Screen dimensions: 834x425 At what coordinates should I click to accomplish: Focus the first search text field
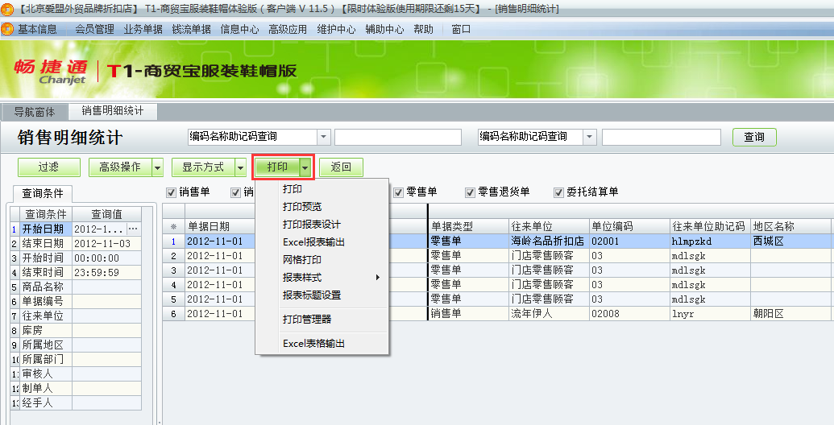398,137
